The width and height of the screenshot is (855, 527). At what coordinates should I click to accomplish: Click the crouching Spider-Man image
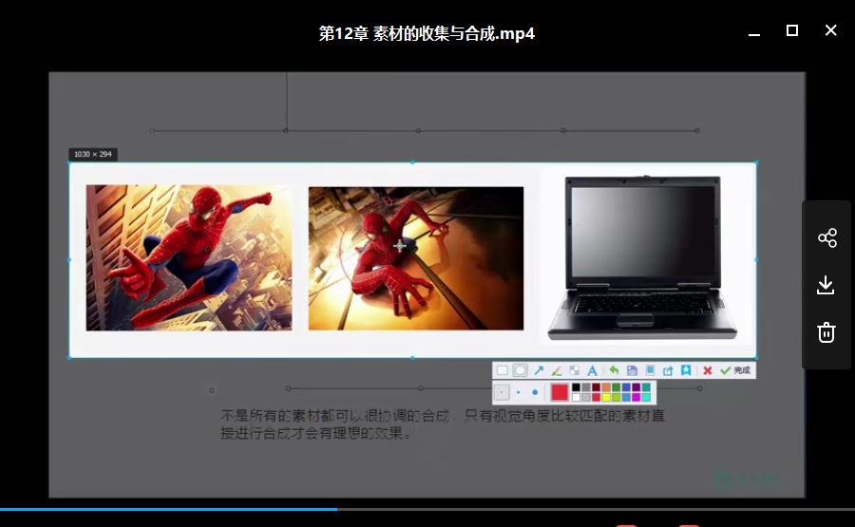click(x=416, y=258)
